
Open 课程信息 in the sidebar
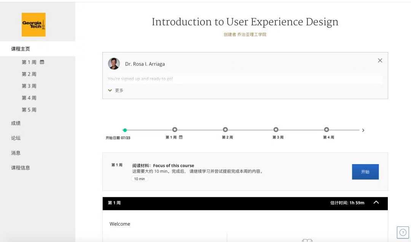point(21,168)
